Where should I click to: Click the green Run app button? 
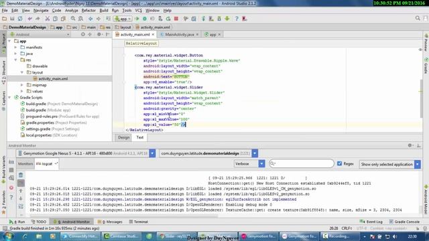click(137, 19)
